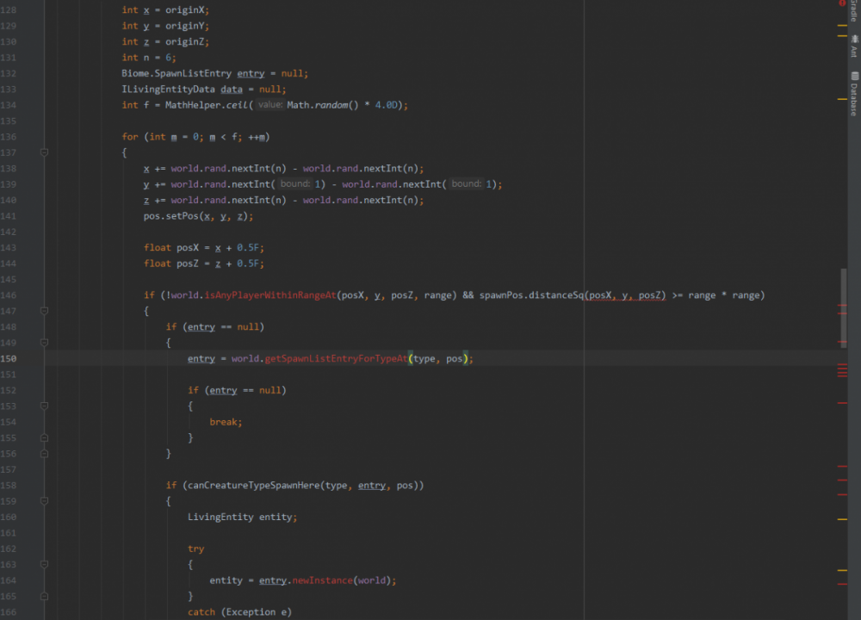This screenshot has width=861, height=620.
Task: Click MathHelper on line 134
Action: (192, 105)
